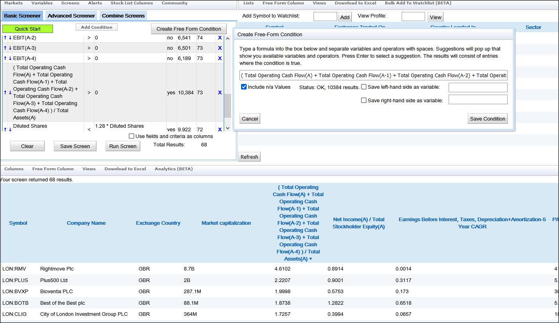Remove the EBIT(A-4) condition row
This screenshot has height=323, width=559.
(220, 58)
